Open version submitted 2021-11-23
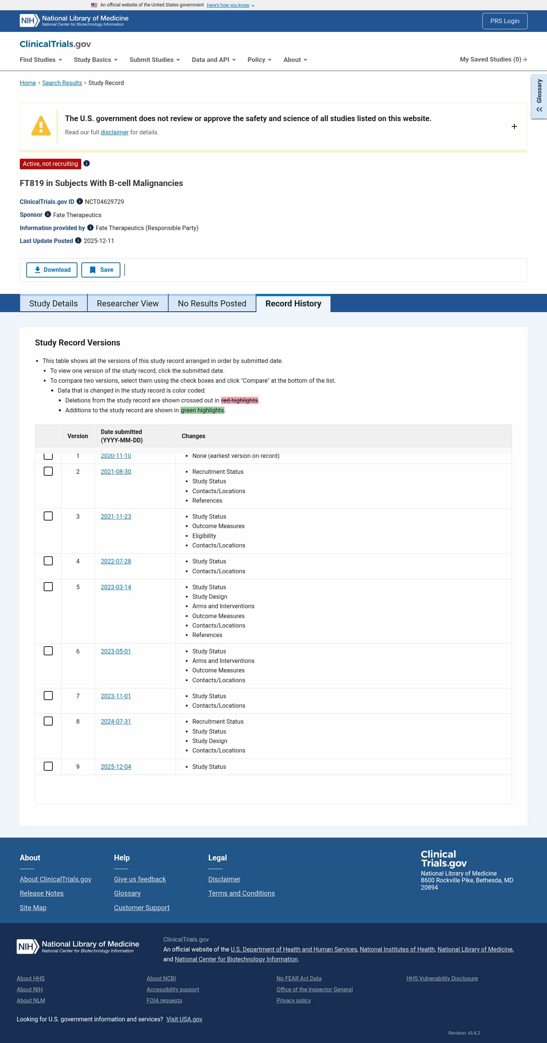 (x=116, y=517)
